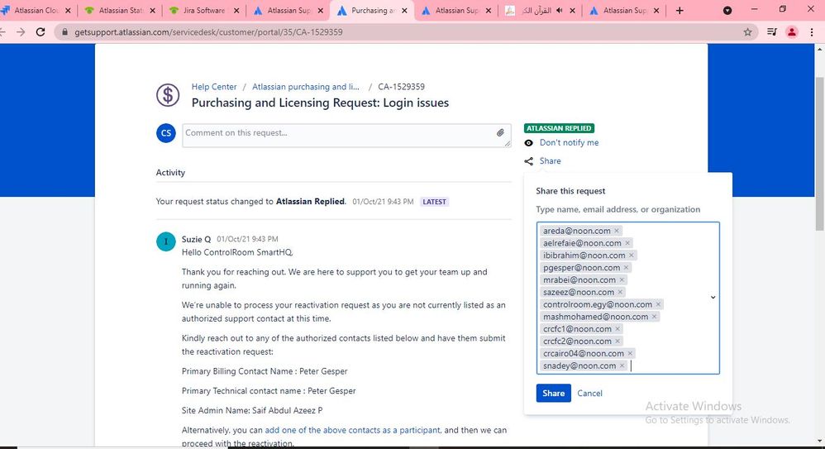The height and width of the screenshot is (449, 825).
Task: Remove mashmohamed@noon.com chip
Action: [654, 317]
